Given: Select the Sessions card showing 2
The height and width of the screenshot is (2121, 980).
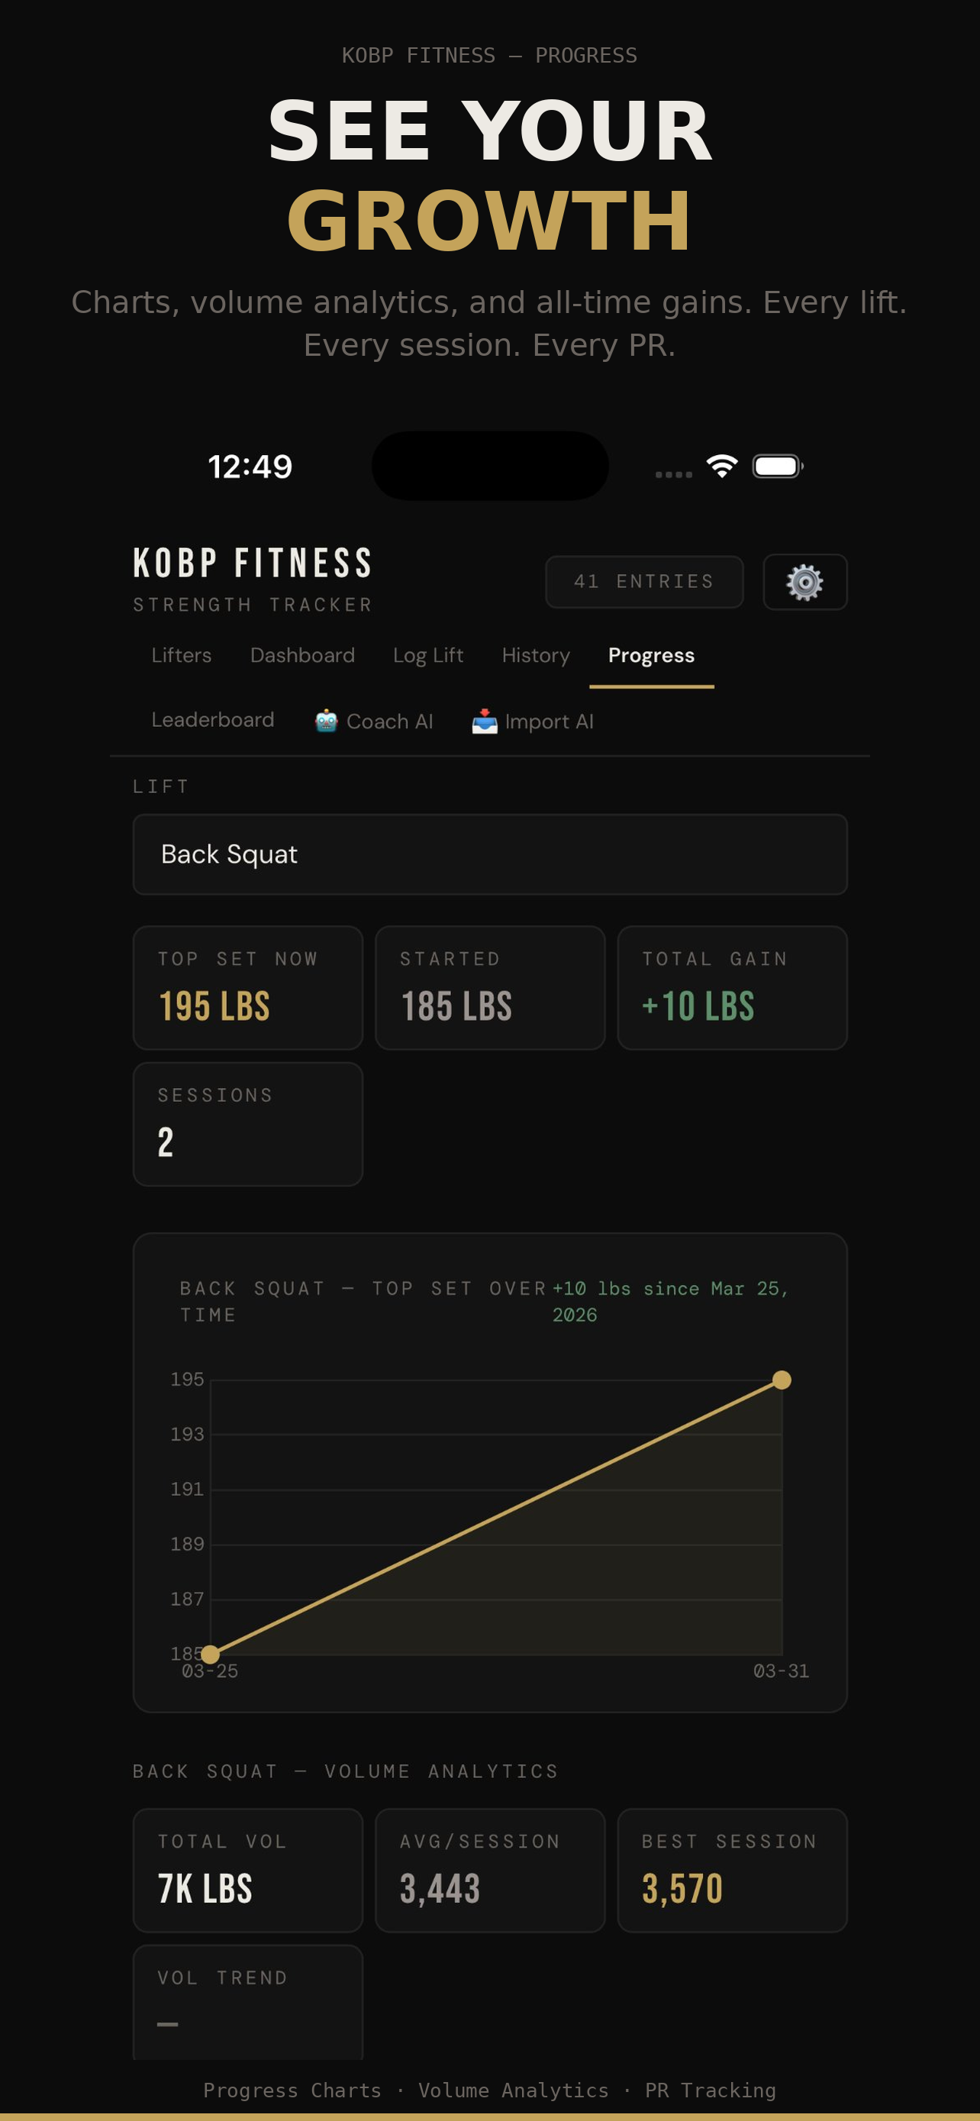Looking at the screenshot, I should pos(248,1124).
